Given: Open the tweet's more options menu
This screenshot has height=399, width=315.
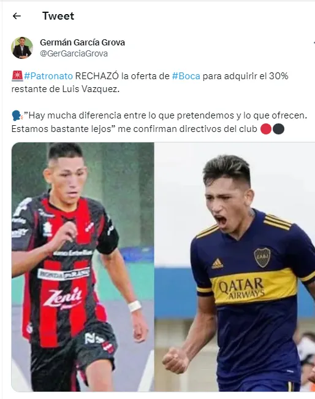Looking at the screenshot, I should tap(314, 43).
